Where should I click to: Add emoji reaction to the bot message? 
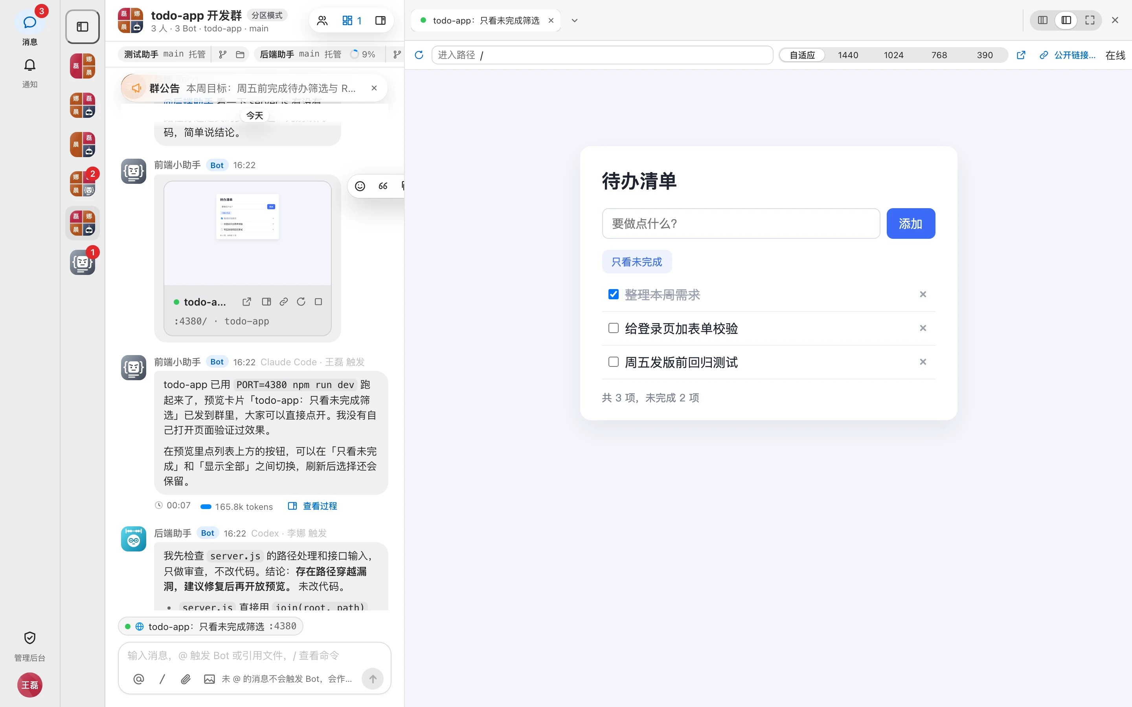[360, 186]
